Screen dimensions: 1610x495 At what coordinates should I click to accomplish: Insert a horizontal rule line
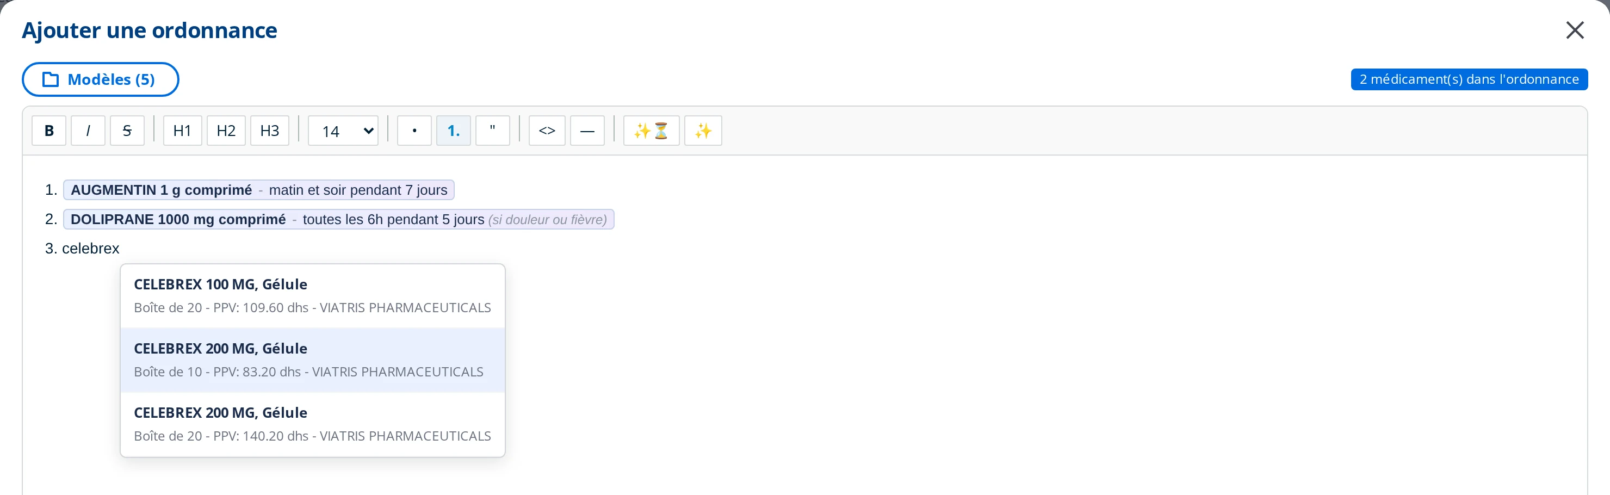[587, 131]
